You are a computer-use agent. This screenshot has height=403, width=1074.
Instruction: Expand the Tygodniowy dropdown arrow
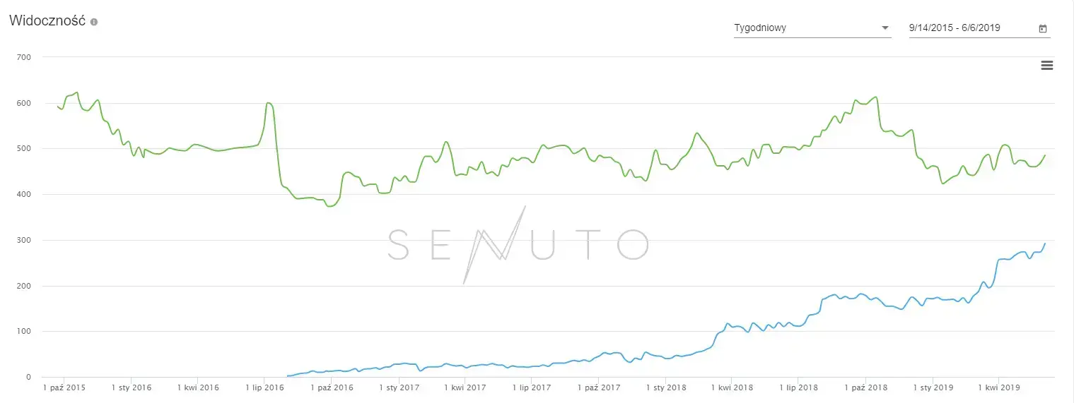point(885,28)
